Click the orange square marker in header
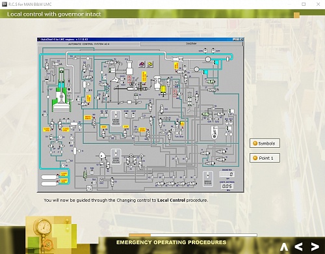 tap(296, 15)
